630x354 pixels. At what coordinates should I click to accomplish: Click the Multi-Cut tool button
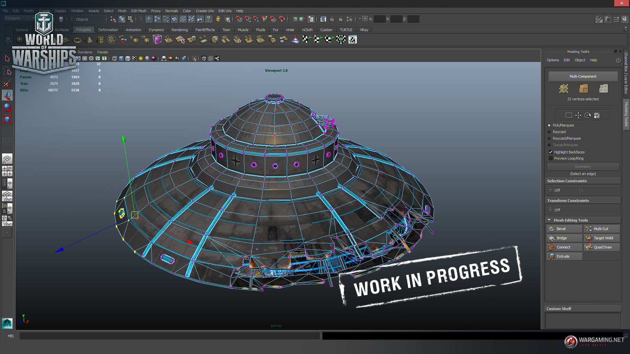602,229
